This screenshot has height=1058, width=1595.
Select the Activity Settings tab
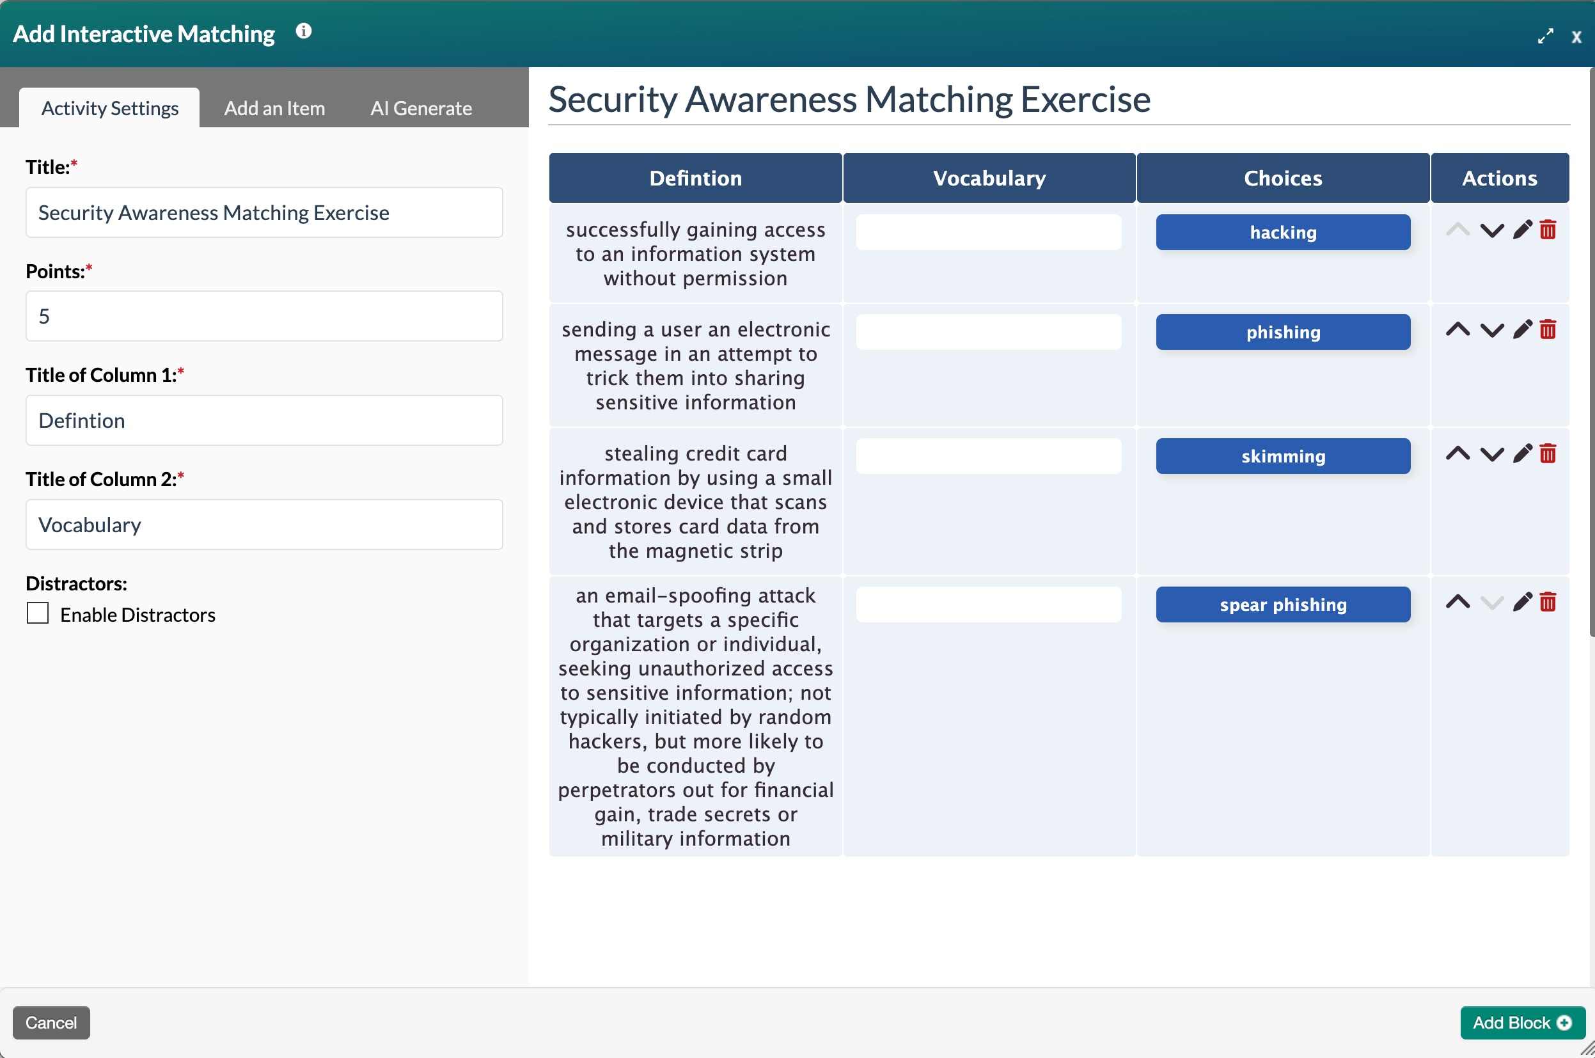click(109, 107)
